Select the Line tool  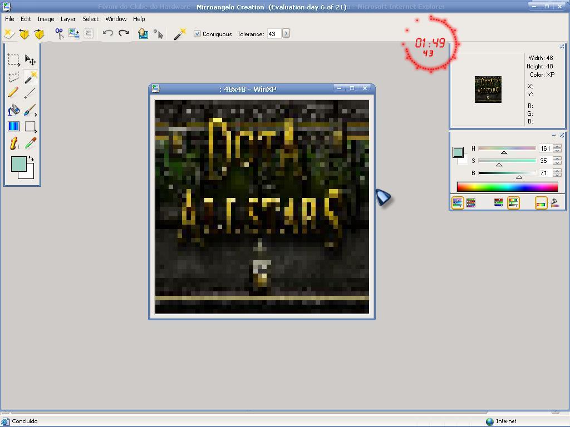pyautogui.click(x=30, y=93)
